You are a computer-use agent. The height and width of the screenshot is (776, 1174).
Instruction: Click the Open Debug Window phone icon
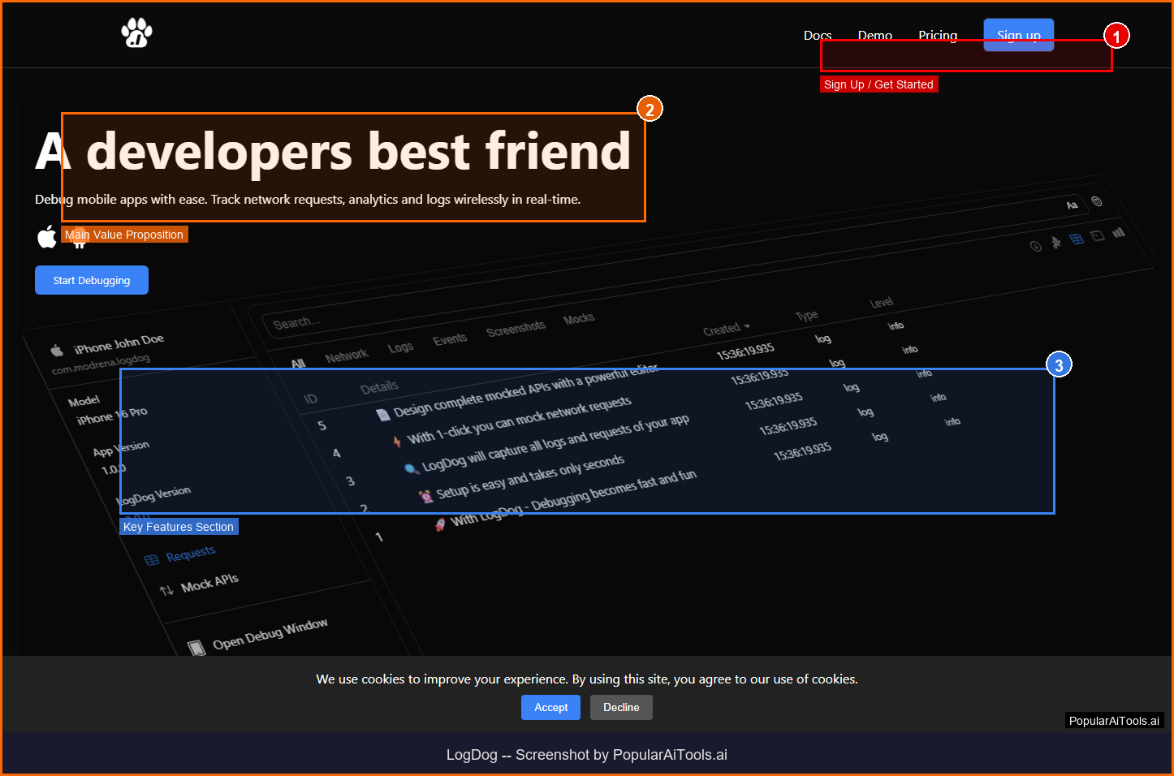tap(196, 648)
